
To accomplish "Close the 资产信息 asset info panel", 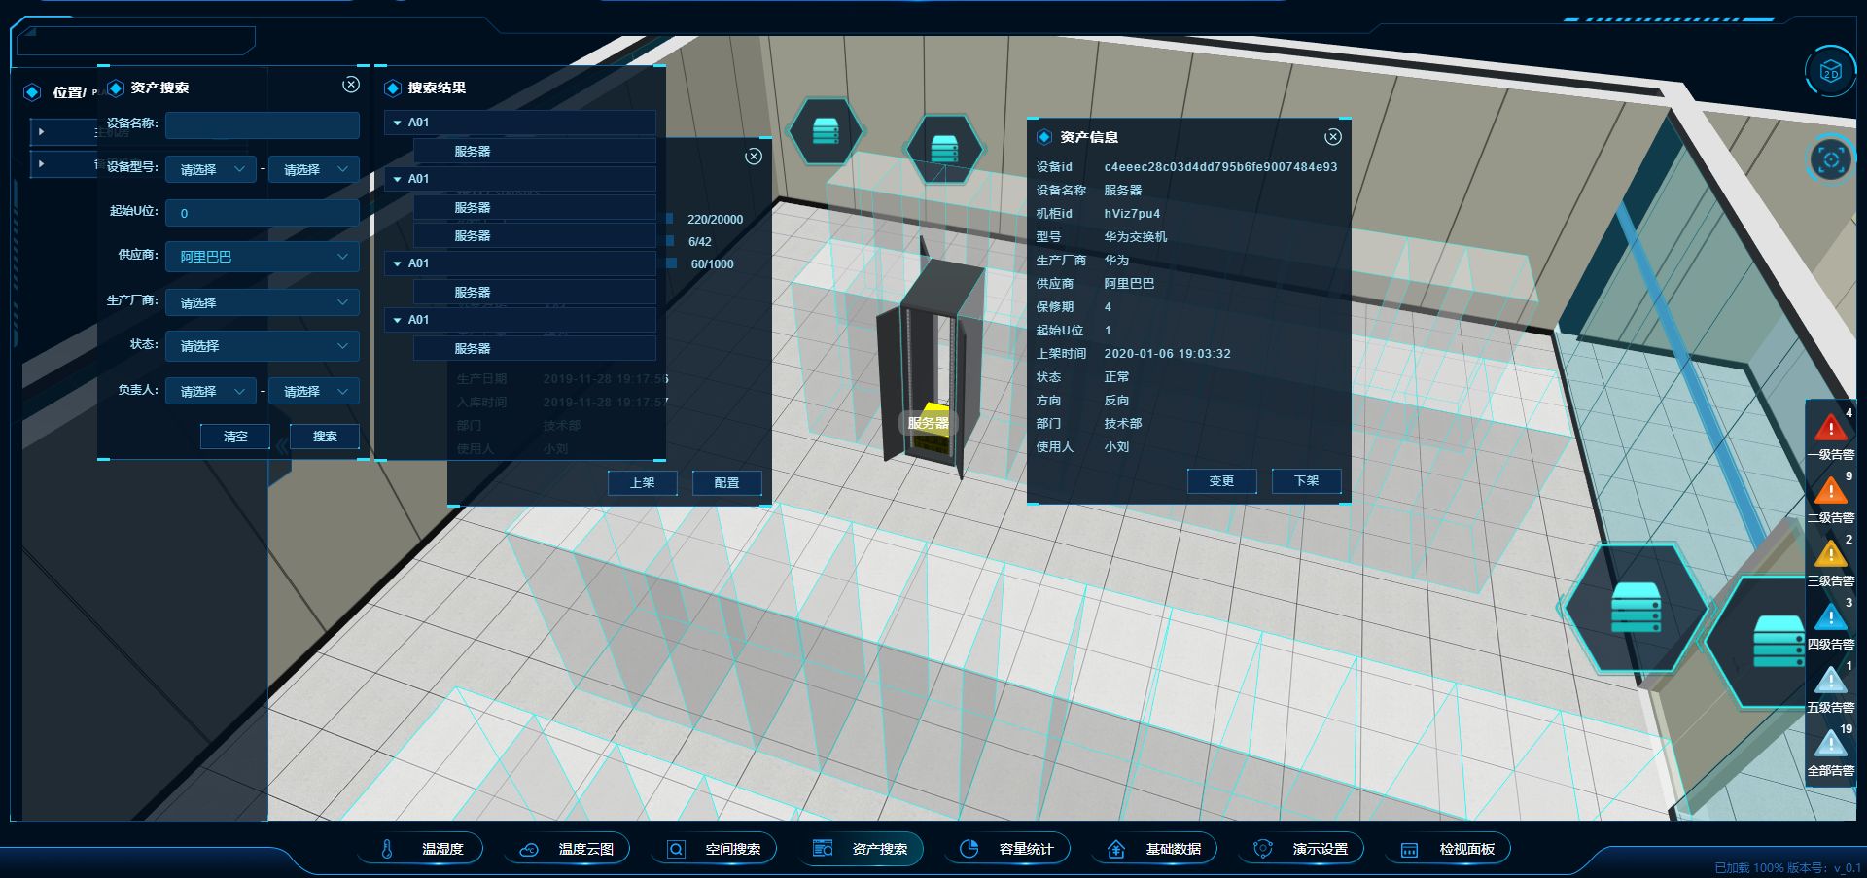I will (x=1333, y=137).
